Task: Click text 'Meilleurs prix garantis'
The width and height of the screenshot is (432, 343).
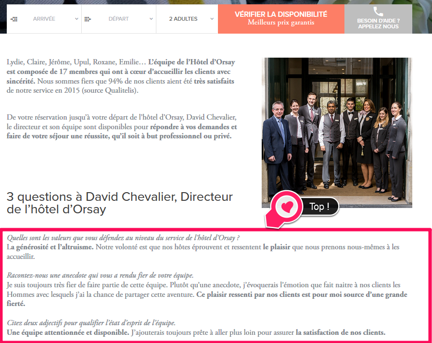Action: (x=281, y=23)
